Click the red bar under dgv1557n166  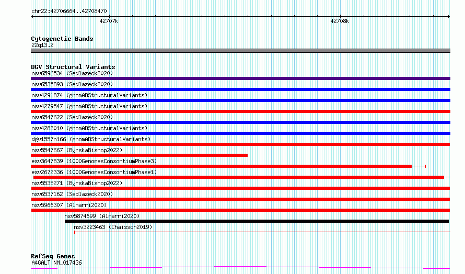point(240,144)
